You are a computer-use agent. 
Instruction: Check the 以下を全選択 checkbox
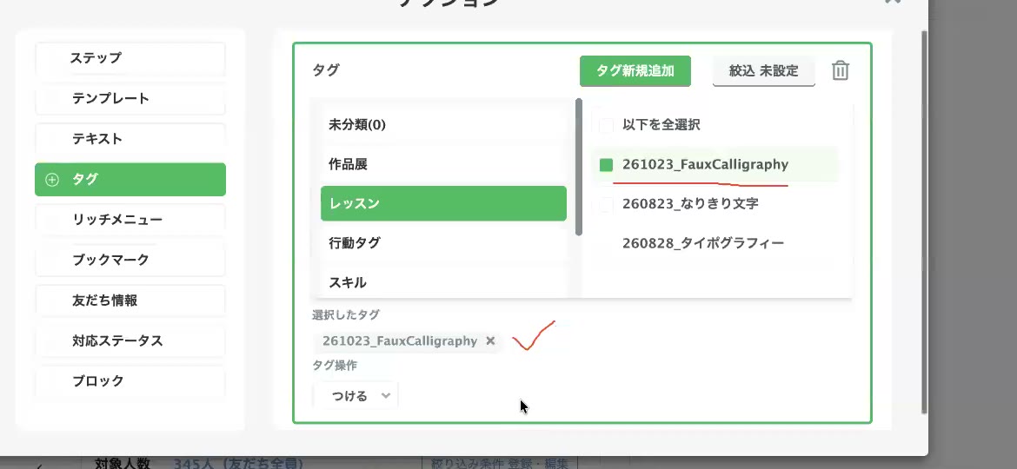click(x=606, y=125)
